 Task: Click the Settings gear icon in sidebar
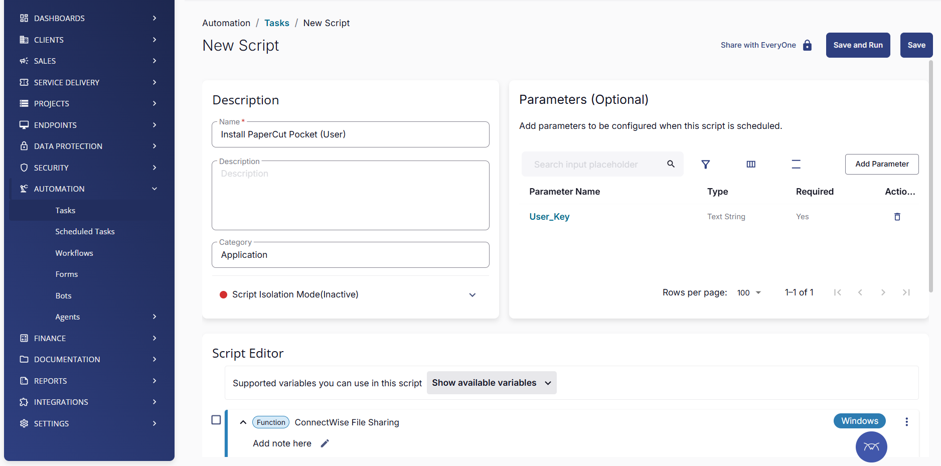(24, 423)
